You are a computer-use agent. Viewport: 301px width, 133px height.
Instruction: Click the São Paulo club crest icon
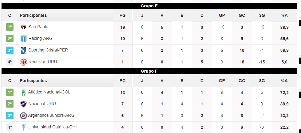pyautogui.click(x=23, y=27)
